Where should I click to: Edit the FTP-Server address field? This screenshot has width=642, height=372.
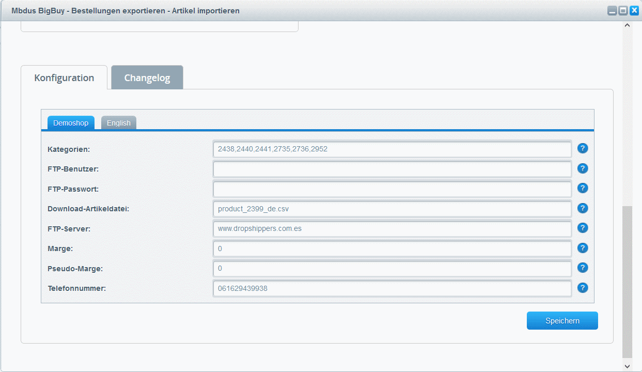point(392,228)
